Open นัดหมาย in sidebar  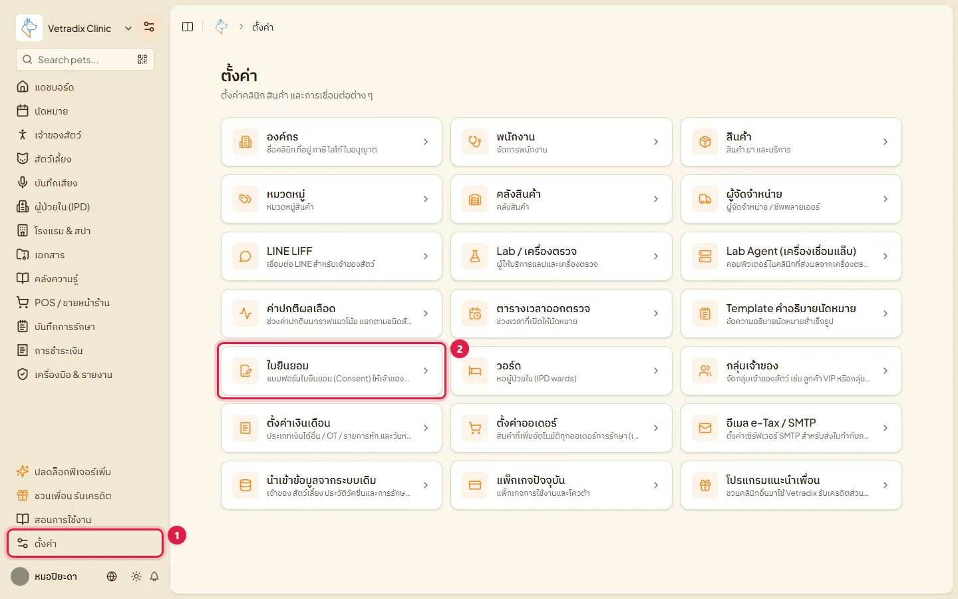(85, 111)
